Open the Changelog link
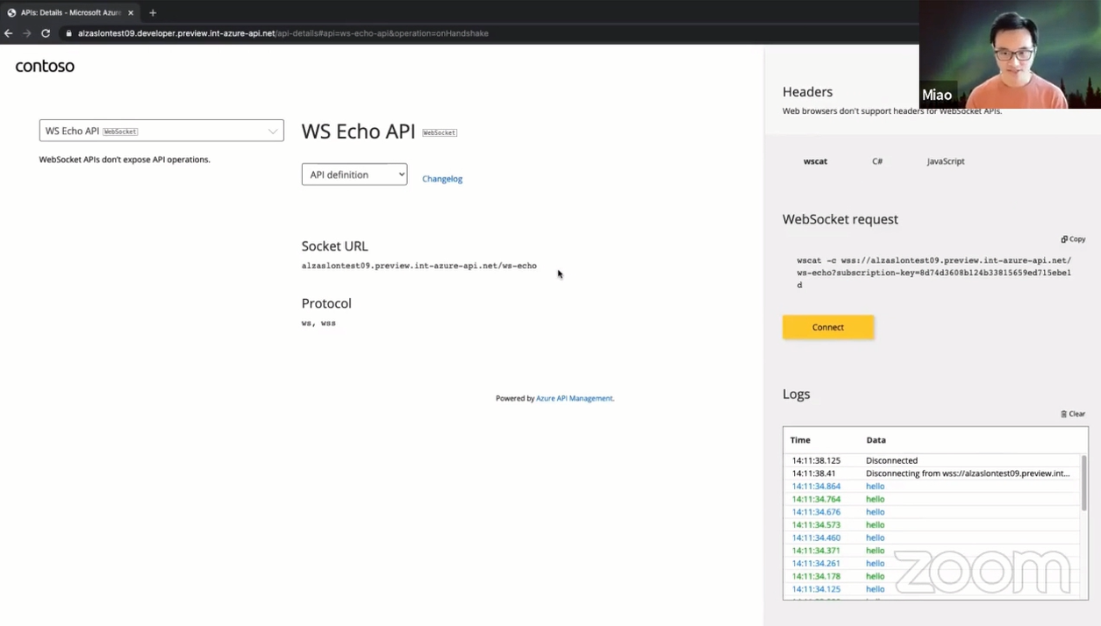1101x626 pixels. (x=442, y=179)
